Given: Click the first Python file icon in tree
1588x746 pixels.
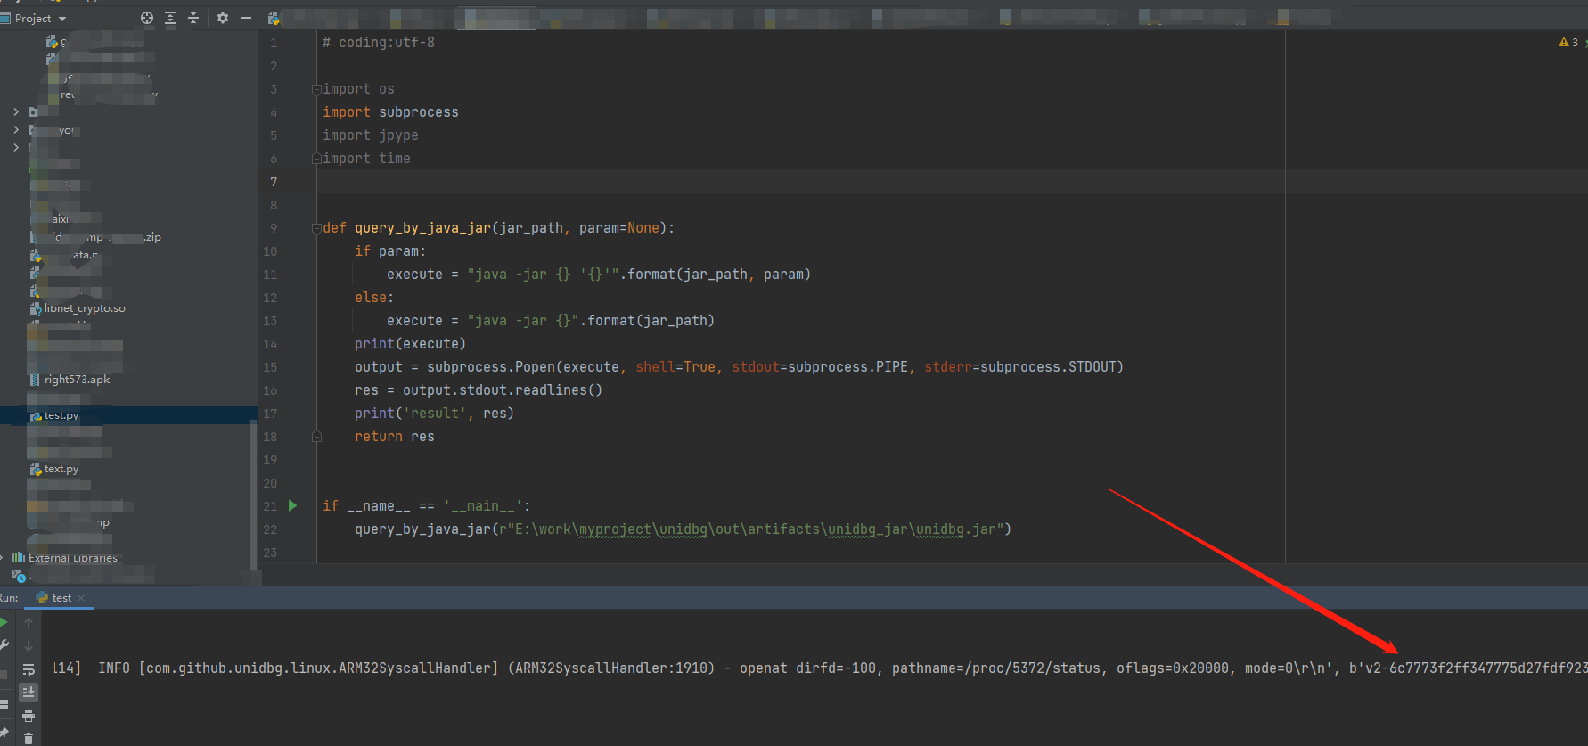Looking at the screenshot, I should point(53,42).
